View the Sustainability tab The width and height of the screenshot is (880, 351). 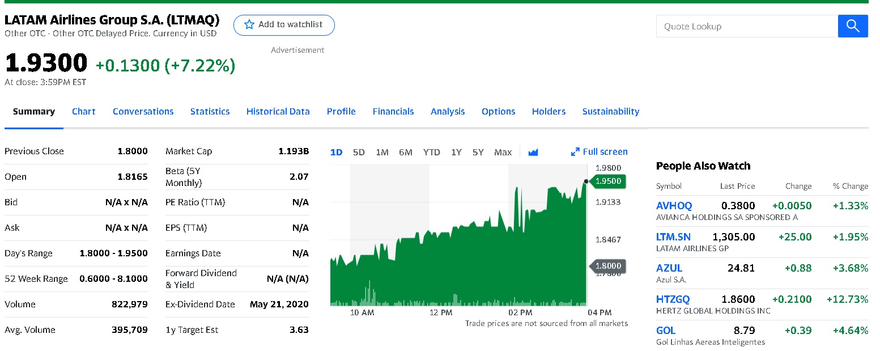coord(610,112)
